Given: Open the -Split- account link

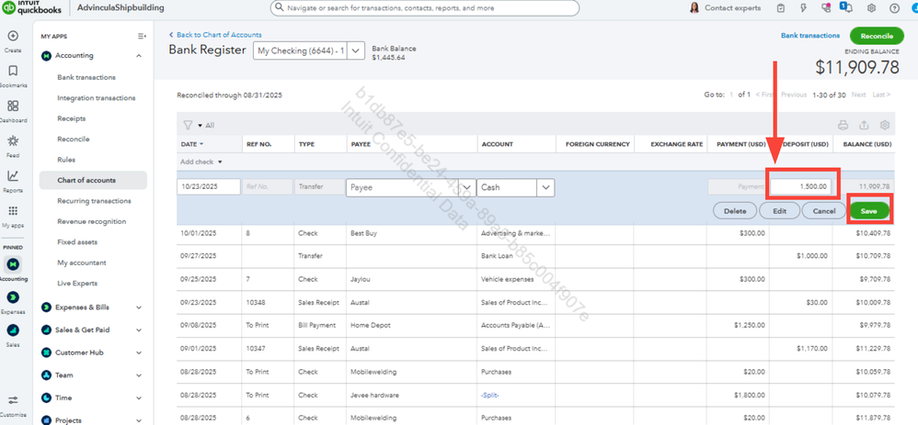Looking at the screenshot, I should pos(489,396).
